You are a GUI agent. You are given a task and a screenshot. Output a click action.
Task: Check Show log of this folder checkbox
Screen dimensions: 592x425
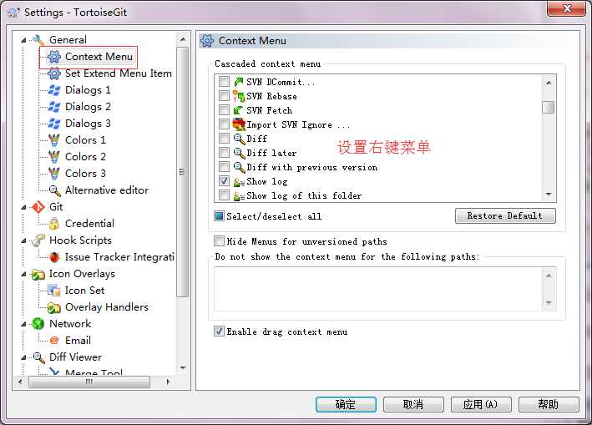tap(224, 195)
